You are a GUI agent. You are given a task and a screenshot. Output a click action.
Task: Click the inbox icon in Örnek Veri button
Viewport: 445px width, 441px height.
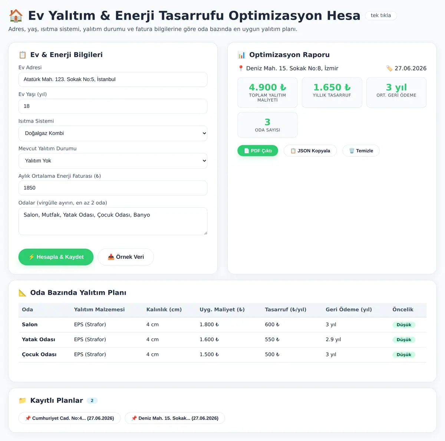111,257
